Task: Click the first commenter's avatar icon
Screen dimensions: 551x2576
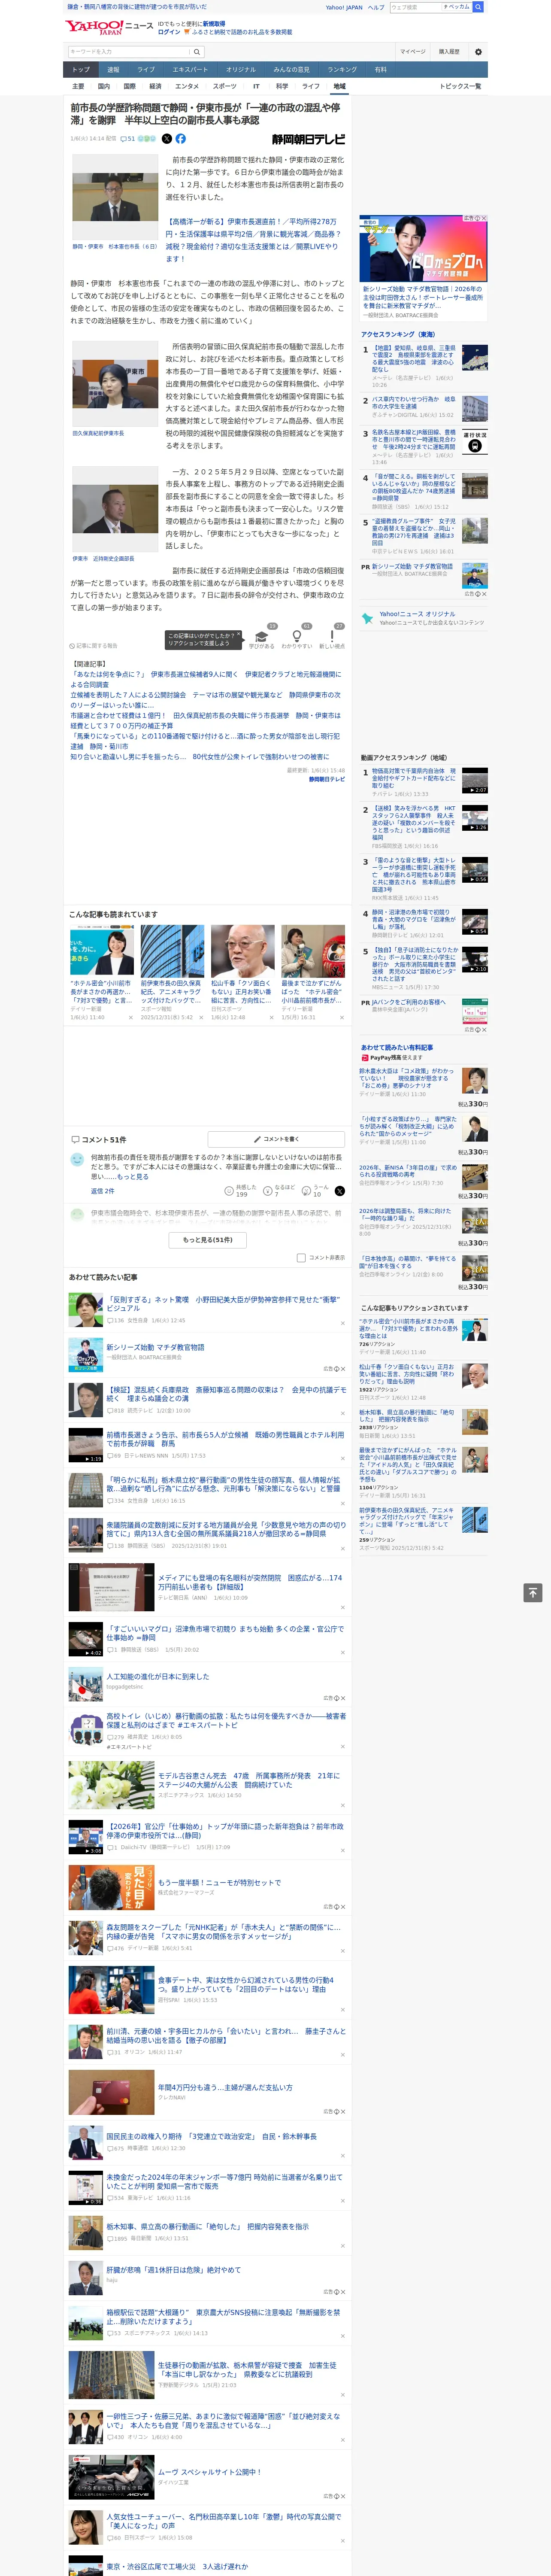Action: (x=77, y=1159)
